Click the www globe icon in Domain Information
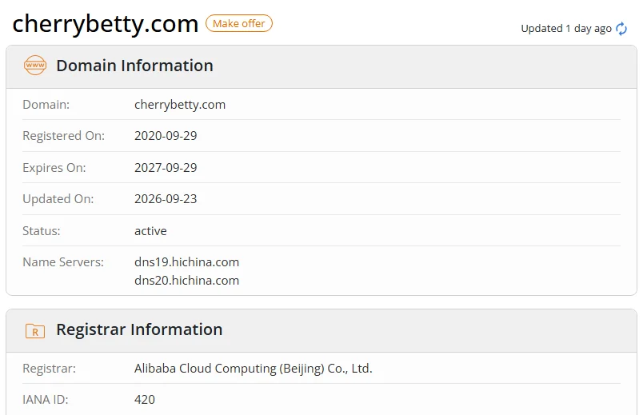This screenshot has height=415, width=643. [35, 66]
